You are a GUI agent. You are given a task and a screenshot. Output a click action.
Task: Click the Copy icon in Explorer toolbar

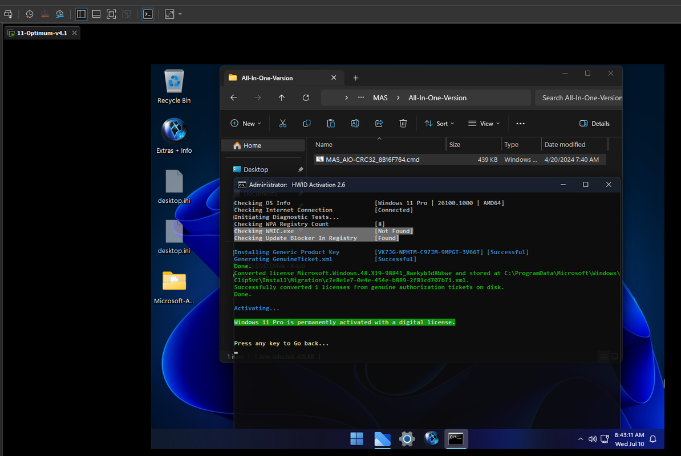click(x=307, y=123)
